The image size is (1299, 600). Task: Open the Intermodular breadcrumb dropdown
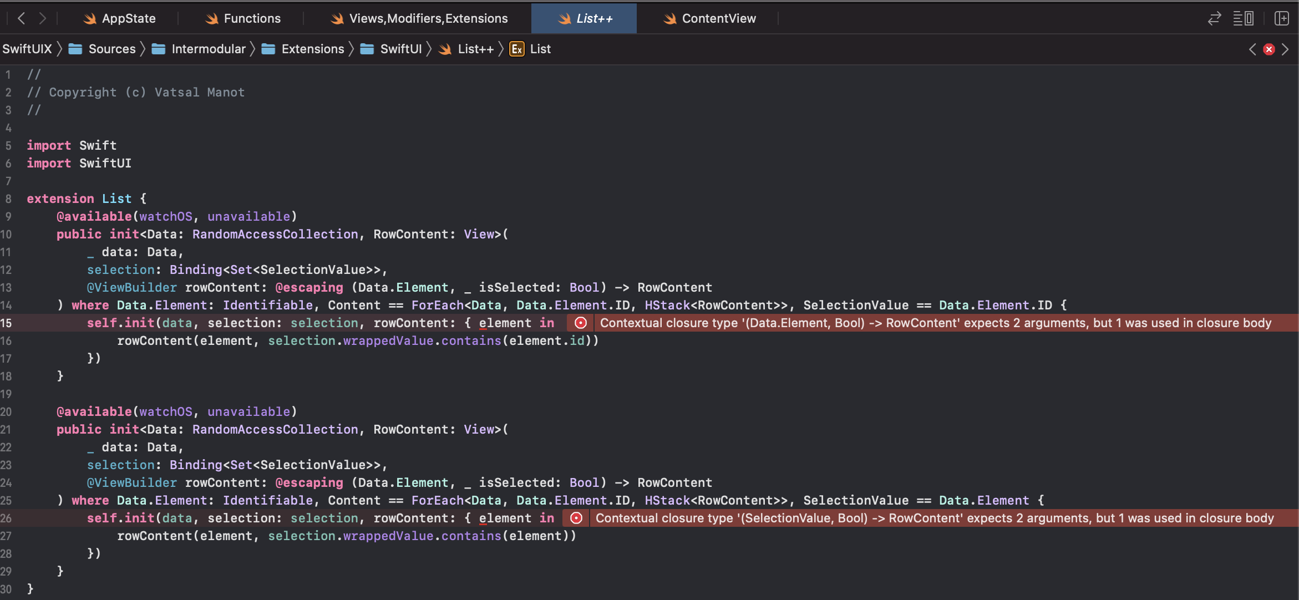[x=209, y=49]
